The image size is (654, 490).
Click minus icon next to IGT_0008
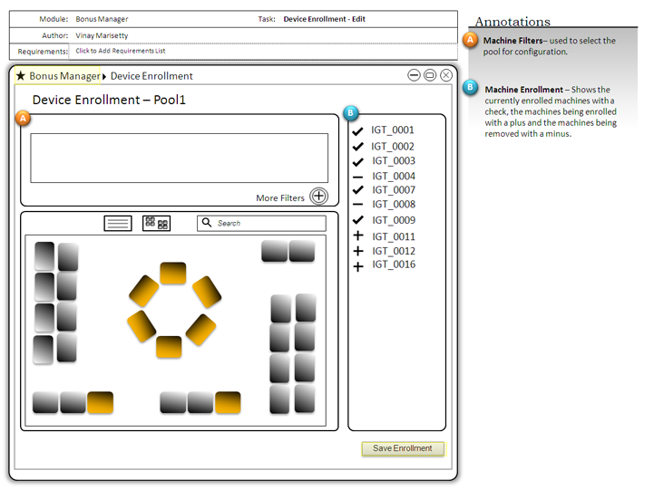pyautogui.click(x=358, y=205)
